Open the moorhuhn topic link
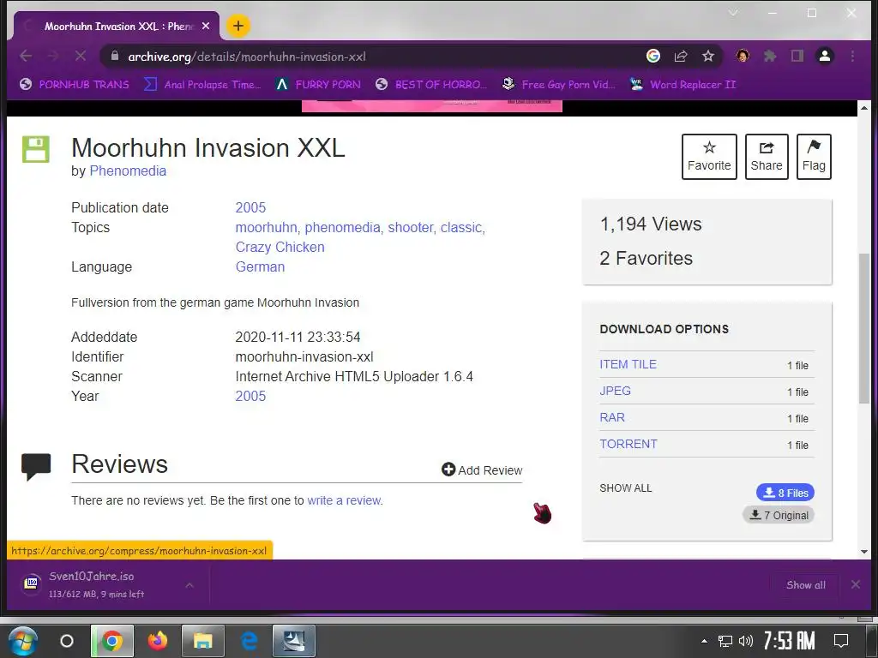878x658 pixels. (266, 227)
